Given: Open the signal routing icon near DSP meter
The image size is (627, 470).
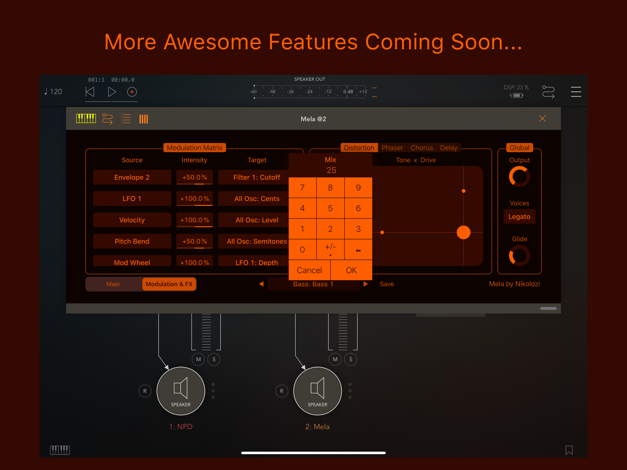Looking at the screenshot, I should pos(548,92).
